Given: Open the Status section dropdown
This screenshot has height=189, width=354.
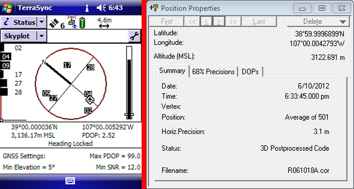Looking at the screenshot, I should coord(41,22).
